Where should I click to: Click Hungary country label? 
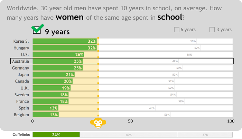pyautogui.click(x=21, y=48)
